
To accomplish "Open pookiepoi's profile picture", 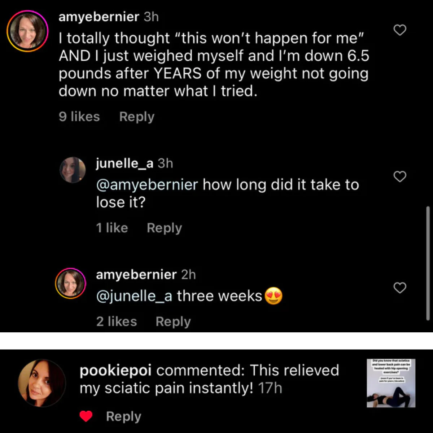I will click(x=42, y=383).
